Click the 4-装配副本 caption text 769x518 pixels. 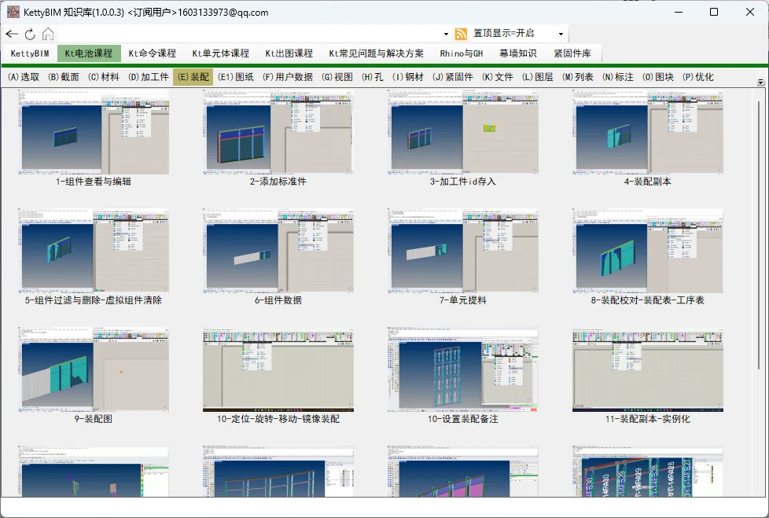click(x=648, y=182)
